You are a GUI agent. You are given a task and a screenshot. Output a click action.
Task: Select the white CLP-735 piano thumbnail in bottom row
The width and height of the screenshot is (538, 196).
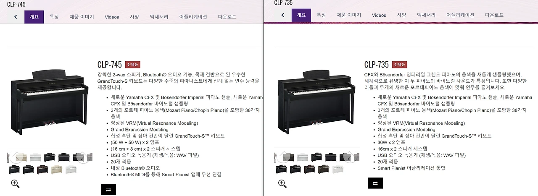(x=338, y=170)
